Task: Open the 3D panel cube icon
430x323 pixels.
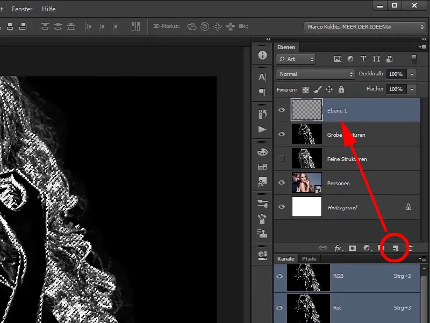Action: point(262,255)
